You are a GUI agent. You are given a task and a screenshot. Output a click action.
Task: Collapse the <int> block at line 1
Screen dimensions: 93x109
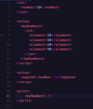coord(14,3)
